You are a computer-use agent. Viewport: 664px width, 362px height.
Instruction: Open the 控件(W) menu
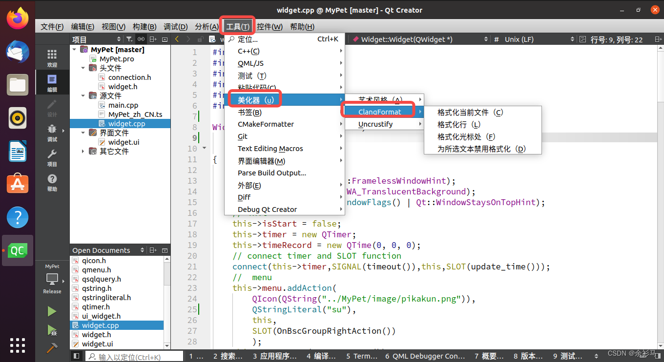coord(270,27)
